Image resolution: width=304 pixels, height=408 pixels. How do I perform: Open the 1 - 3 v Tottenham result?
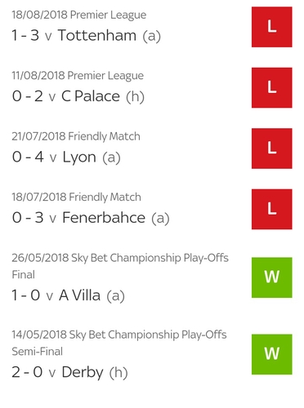click(x=86, y=36)
